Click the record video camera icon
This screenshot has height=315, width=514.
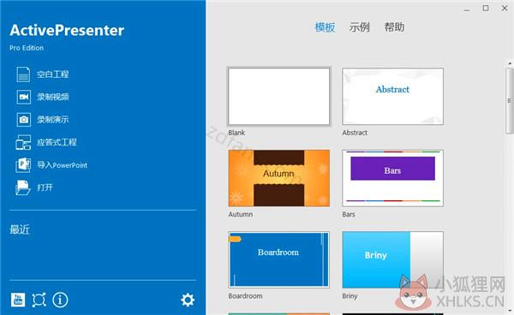(x=23, y=97)
